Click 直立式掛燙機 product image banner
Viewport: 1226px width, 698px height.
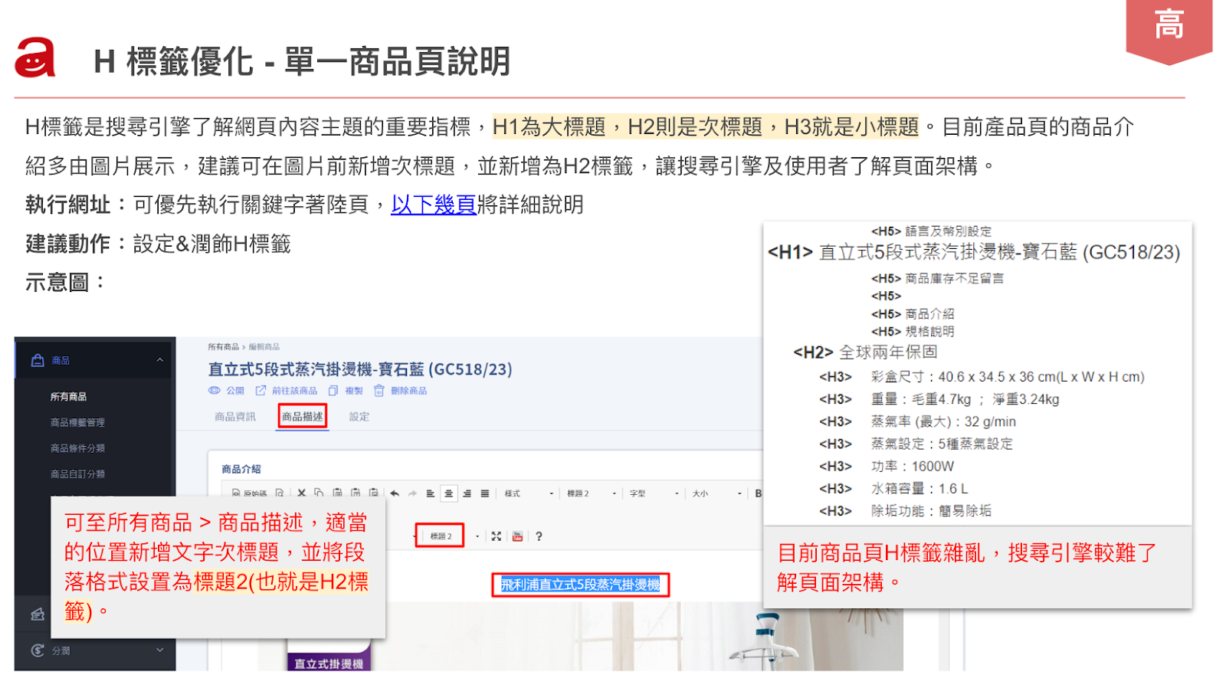click(x=329, y=663)
